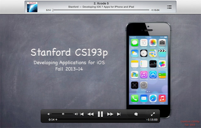
Task: Click the 'Fall 2013-14' slide text
Action: [69, 69]
